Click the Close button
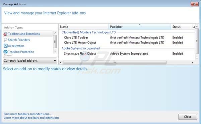The image size is (201, 124). (x=188, y=117)
